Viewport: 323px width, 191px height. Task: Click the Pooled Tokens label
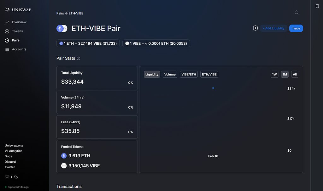[x=72, y=147]
